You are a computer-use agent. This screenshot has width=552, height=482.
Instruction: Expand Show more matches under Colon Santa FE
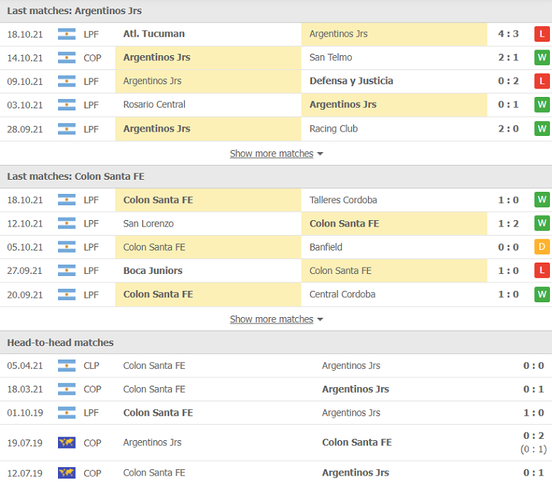click(x=276, y=319)
